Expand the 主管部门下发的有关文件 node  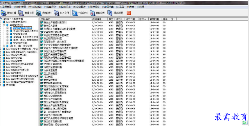pos(8,37)
